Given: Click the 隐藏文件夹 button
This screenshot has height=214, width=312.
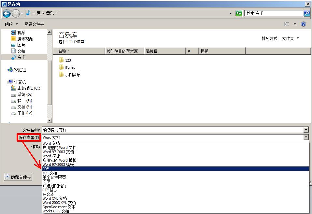Looking at the screenshot, I should (18, 177).
